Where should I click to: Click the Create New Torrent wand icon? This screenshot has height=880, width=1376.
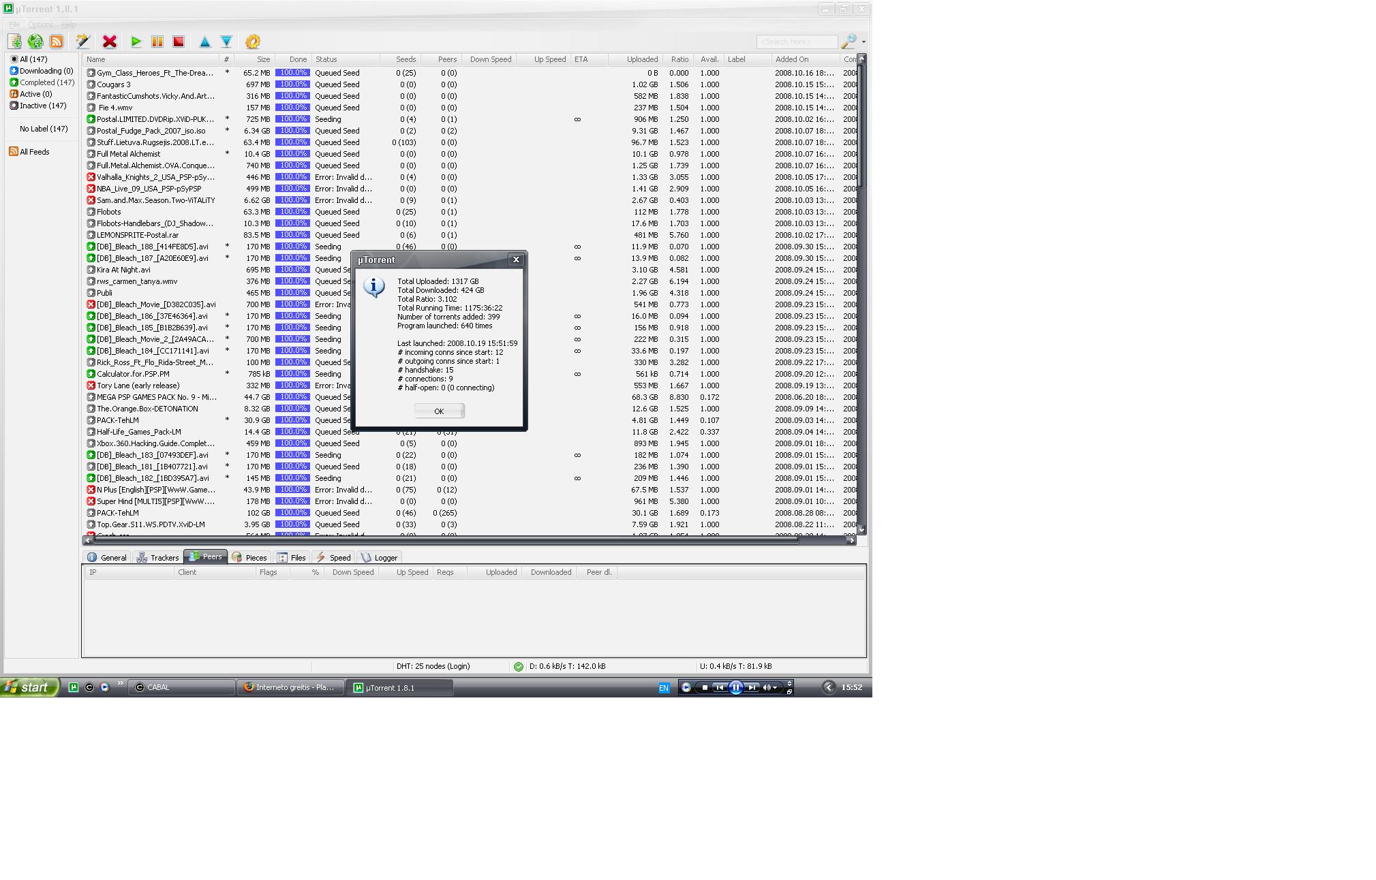click(82, 42)
